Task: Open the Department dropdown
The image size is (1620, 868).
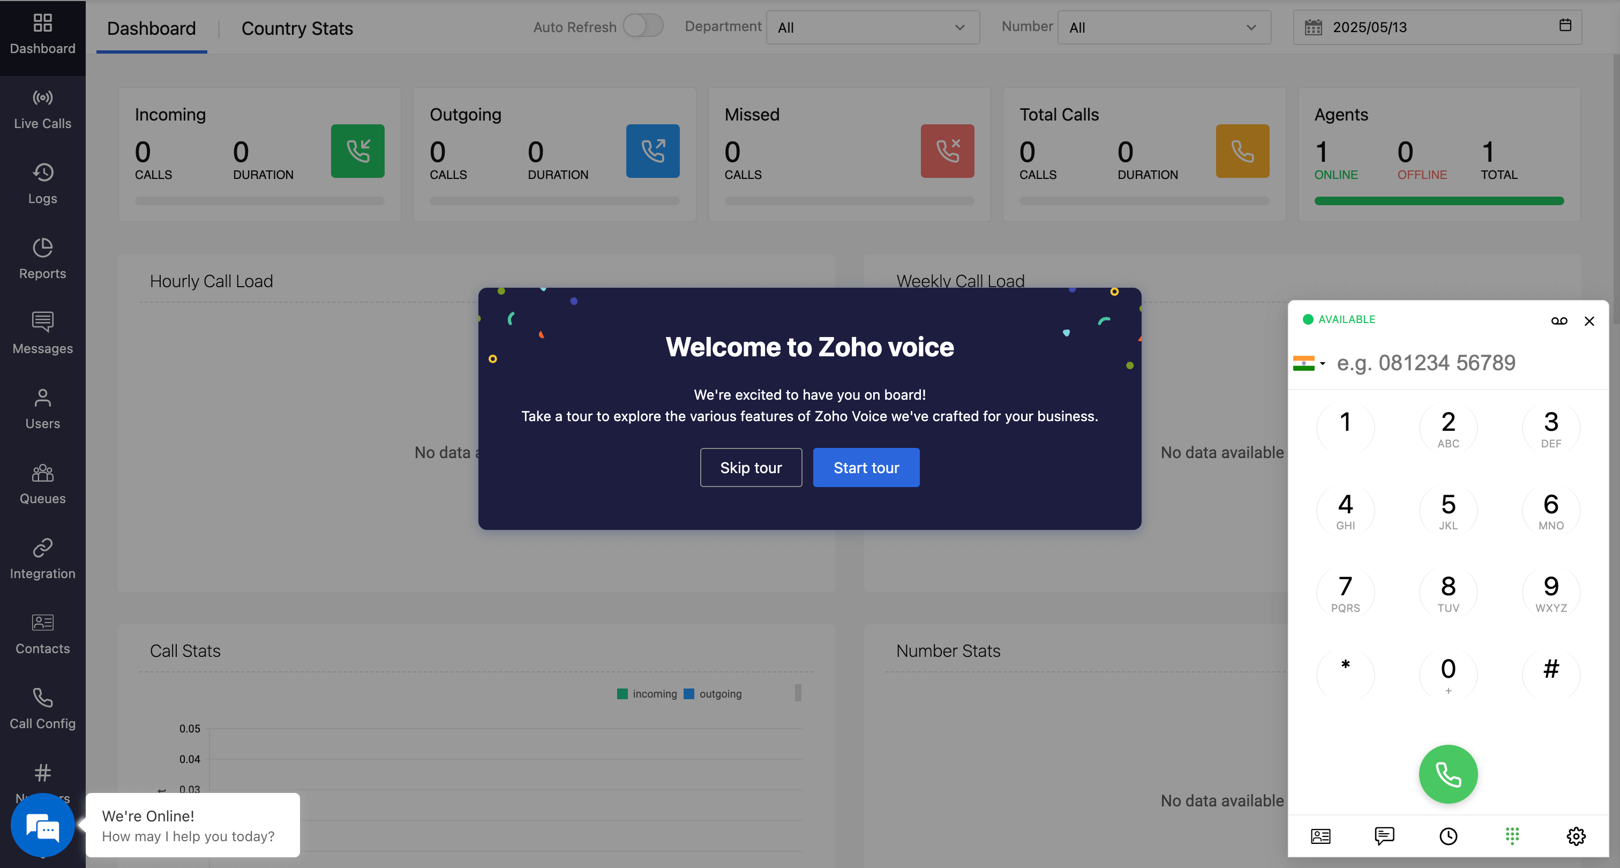Action: 872,27
